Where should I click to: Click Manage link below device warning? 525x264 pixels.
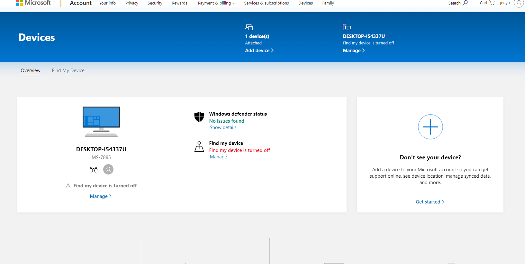101,196
